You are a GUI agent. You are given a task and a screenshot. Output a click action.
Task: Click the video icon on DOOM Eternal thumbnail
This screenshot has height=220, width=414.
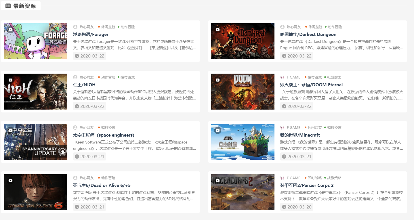click(x=218, y=80)
